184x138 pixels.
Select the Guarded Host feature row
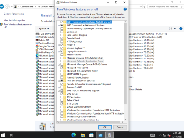click(74, 38)
